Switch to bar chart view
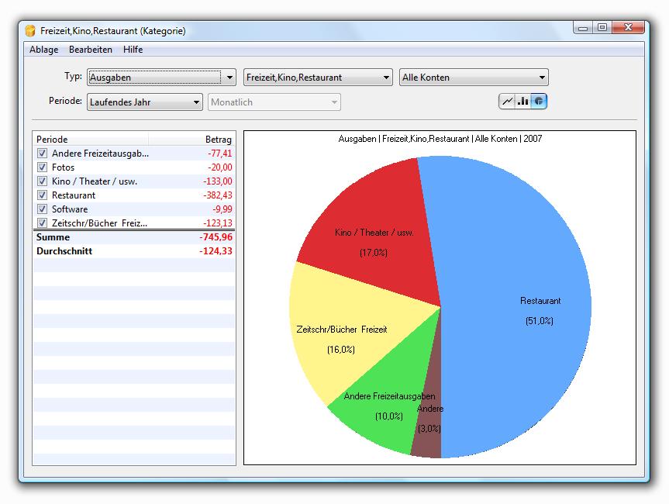Viewport: 669px width, 504px height. pyautogui.click(x=523, y=101)
